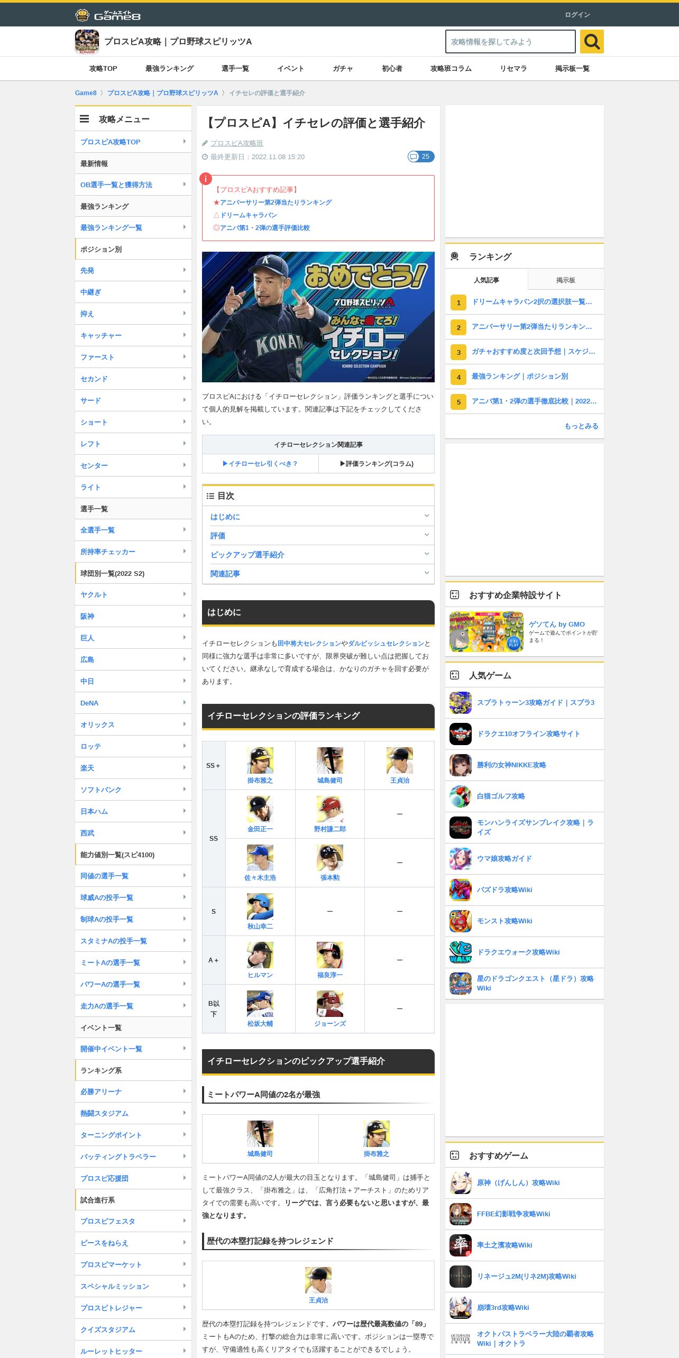This screenshot has width=679, height=1358.
Task: Click Game8 breadcrumb link
Action: [x=86, y=93]
